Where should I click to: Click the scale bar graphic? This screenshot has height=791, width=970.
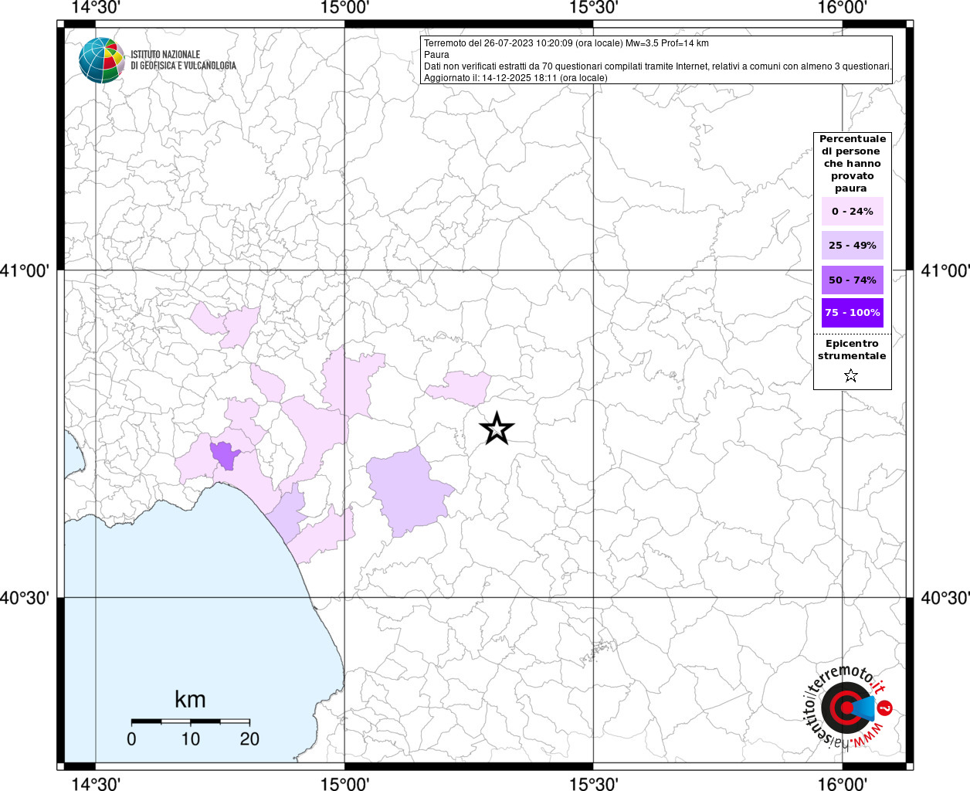tap(190, 721)
